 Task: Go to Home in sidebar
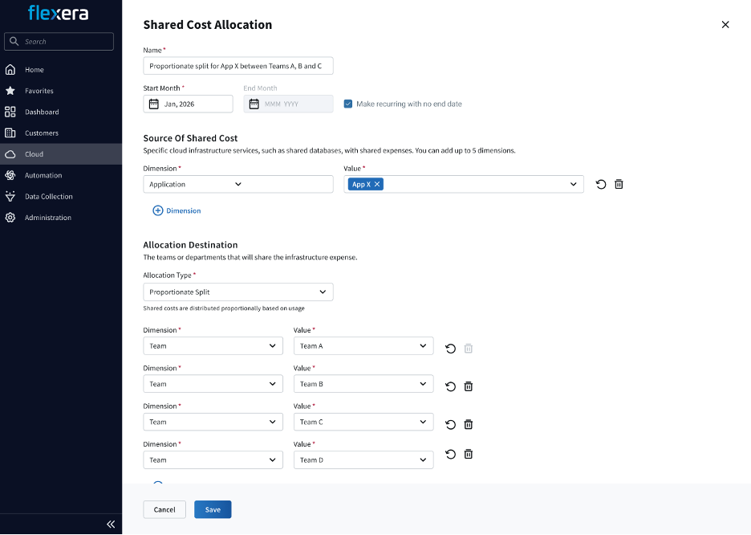61,70
